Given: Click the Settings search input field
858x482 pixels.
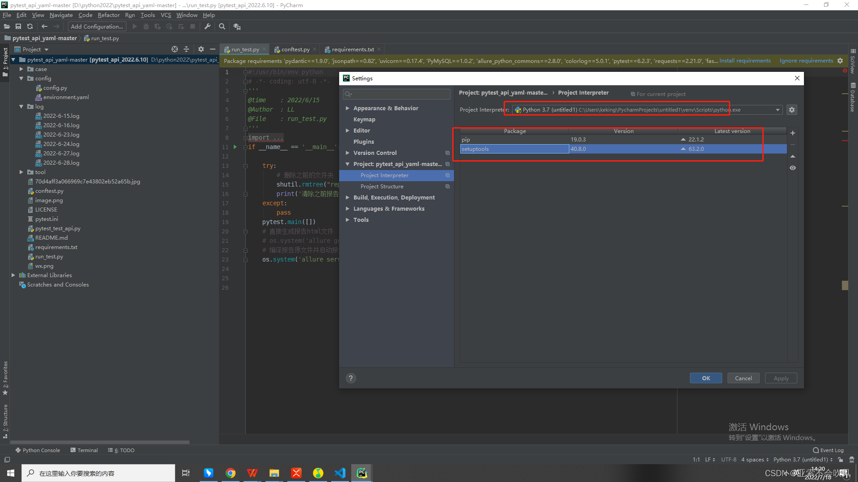Looking at the screenshot, I should click(397, 94).
